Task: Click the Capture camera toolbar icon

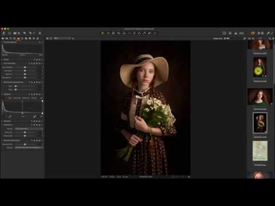Action: tap(9, 33)
